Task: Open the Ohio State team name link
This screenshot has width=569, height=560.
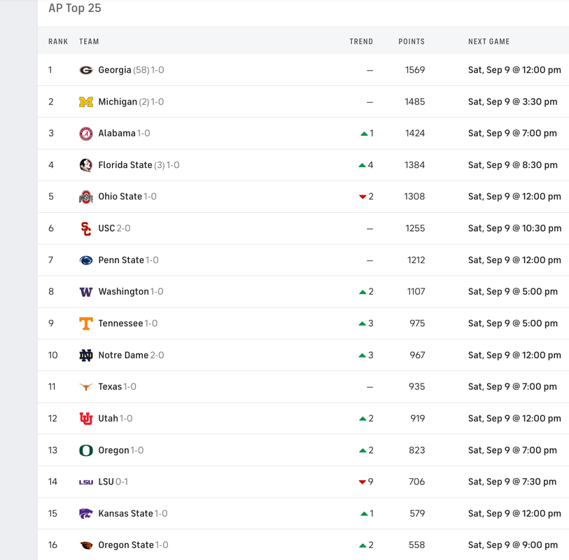Action: (x=120, y=197)
